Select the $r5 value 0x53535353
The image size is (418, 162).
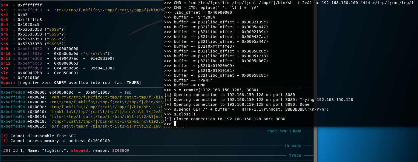[x=30, y=29]
